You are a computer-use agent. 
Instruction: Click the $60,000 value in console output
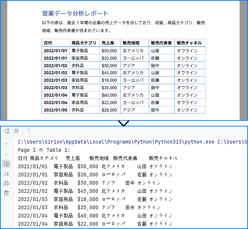point(88,216)
